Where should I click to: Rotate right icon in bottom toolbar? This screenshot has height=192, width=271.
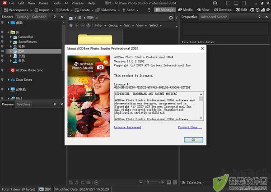tap(83, 183)
